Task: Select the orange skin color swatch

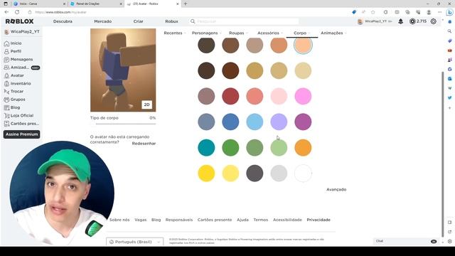Action: click(x=303, y=148)
